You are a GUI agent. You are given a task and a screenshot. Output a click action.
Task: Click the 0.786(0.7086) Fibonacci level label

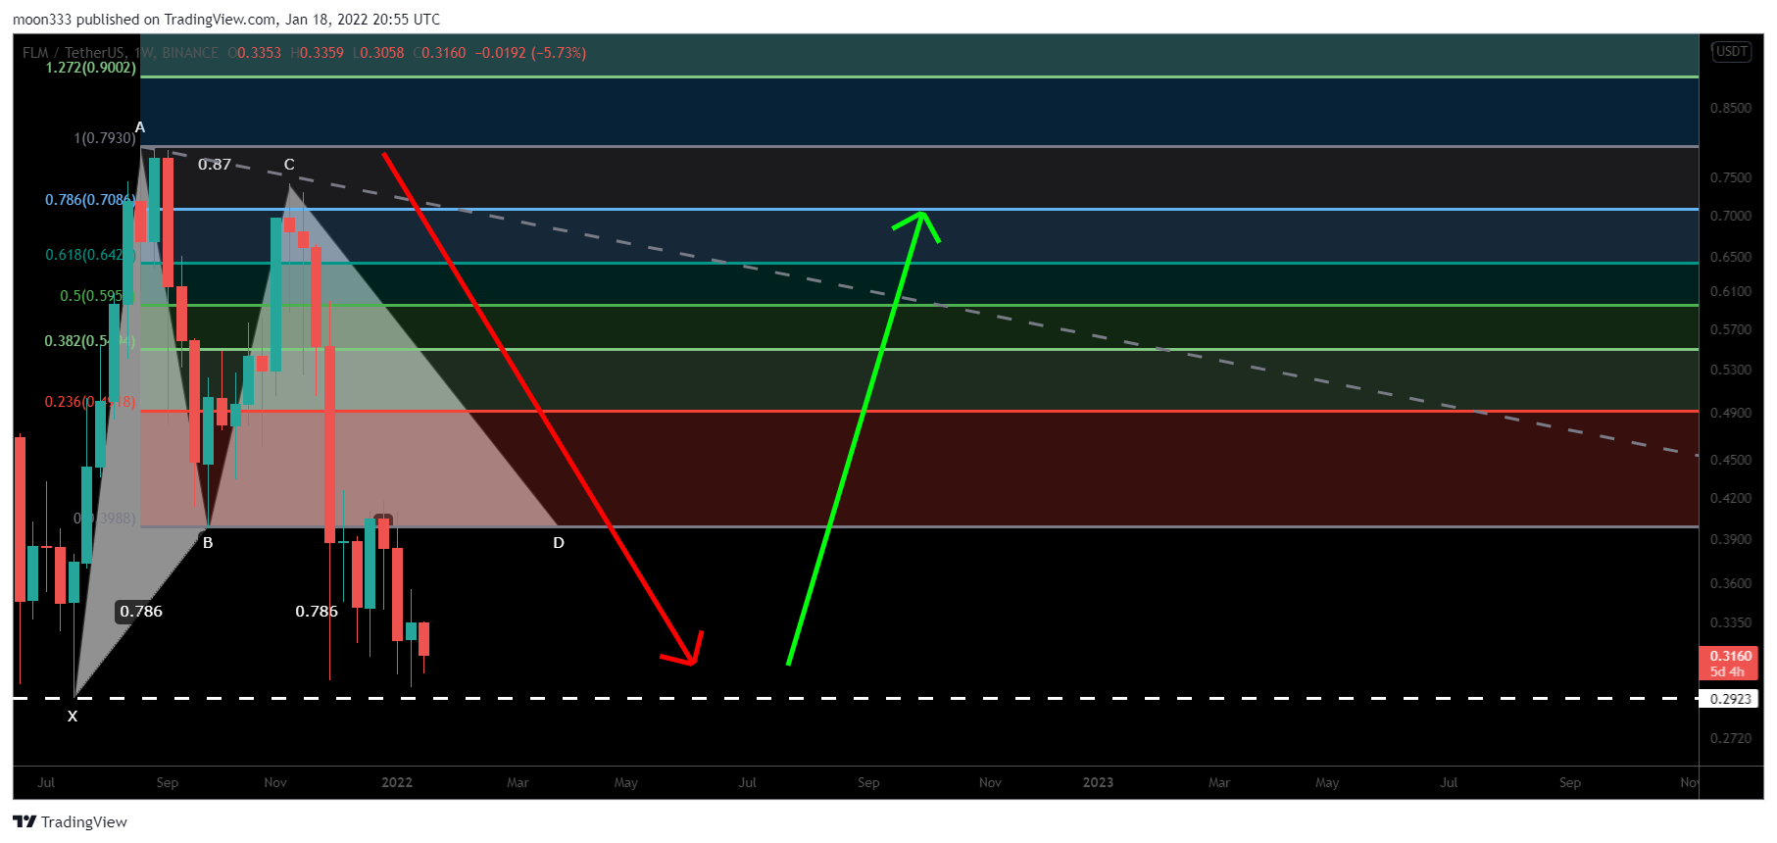(89, 200)
